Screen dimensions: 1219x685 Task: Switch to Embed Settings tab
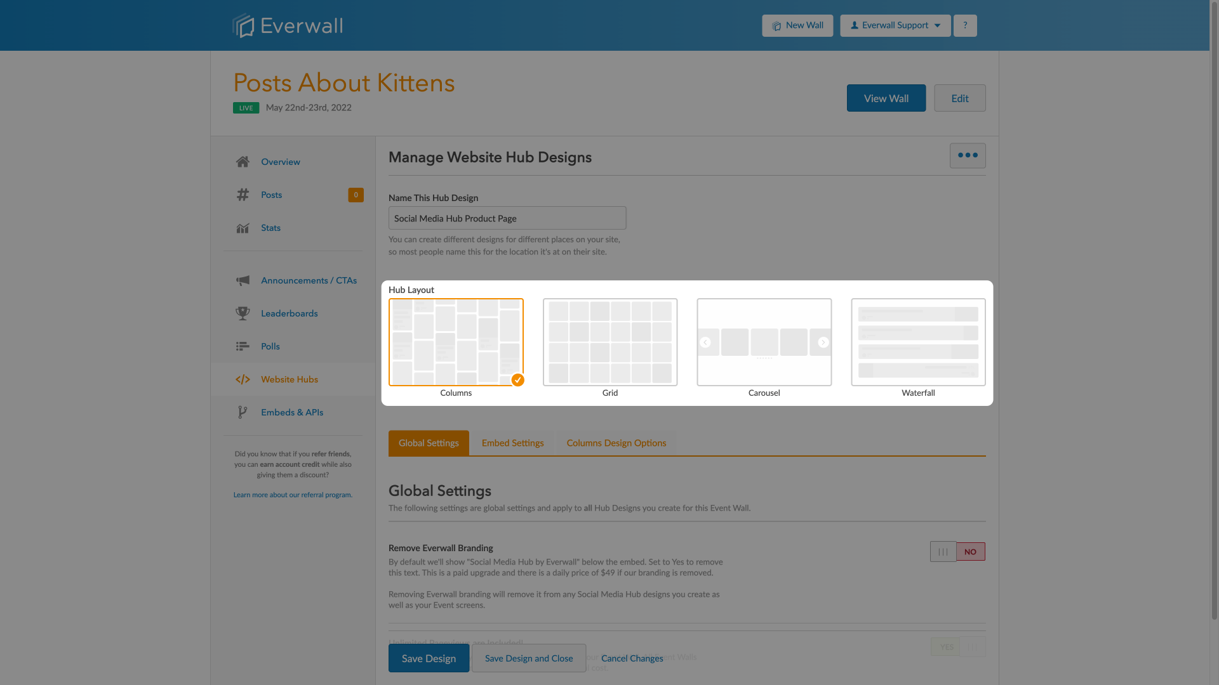click(512, 443)
